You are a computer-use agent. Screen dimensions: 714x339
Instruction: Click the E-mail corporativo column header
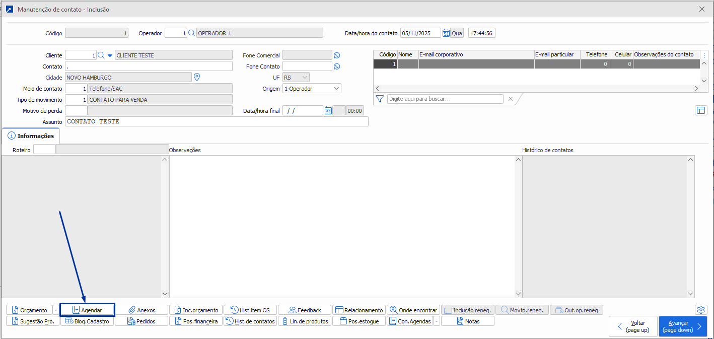pos(476,54)
